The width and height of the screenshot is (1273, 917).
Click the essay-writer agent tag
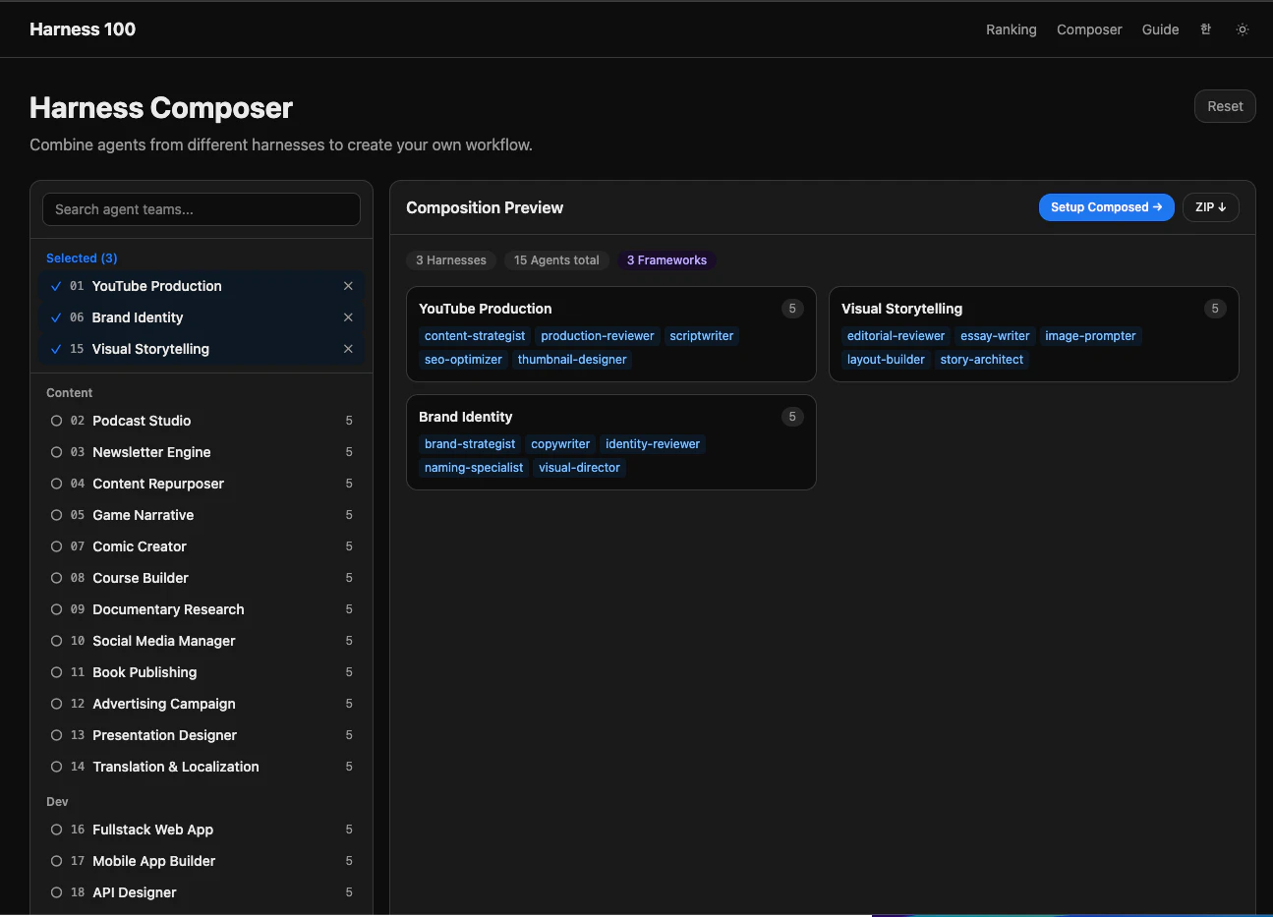coord(995,336)
